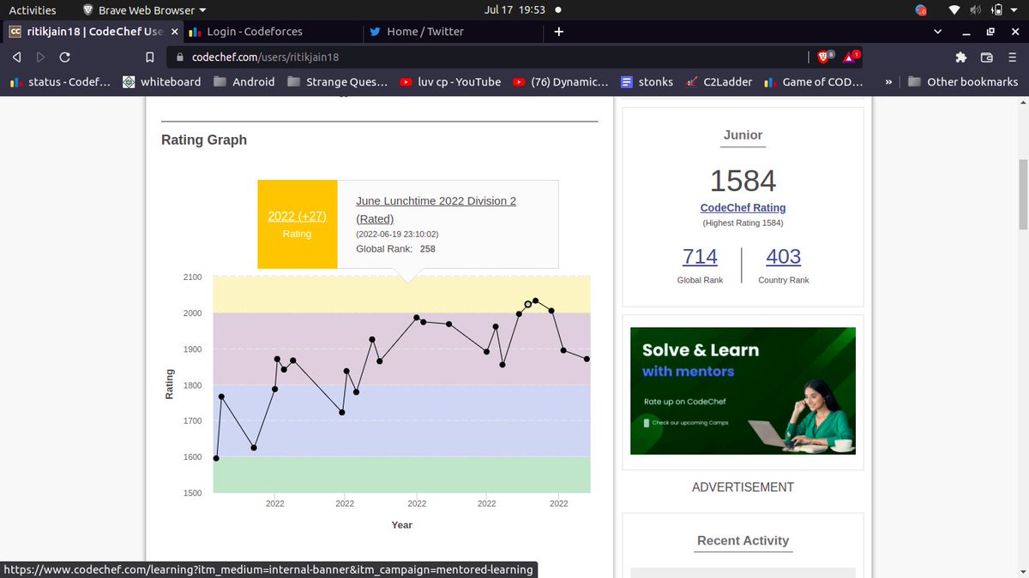Open the Global Rank 714 link
The width and height of the screenshot is (1029, 578).
pos(700,256)
